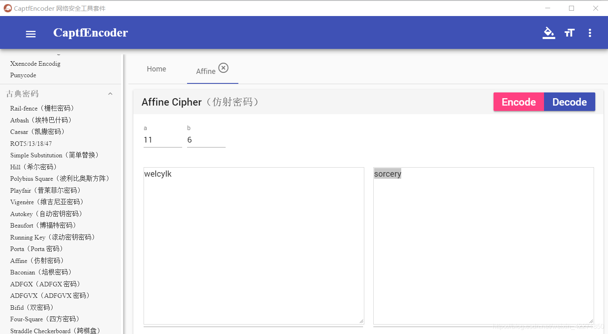Open Simple Substitution (简单替换)
Viewport: 608px width, 334px height.
[x=54, y=155]
